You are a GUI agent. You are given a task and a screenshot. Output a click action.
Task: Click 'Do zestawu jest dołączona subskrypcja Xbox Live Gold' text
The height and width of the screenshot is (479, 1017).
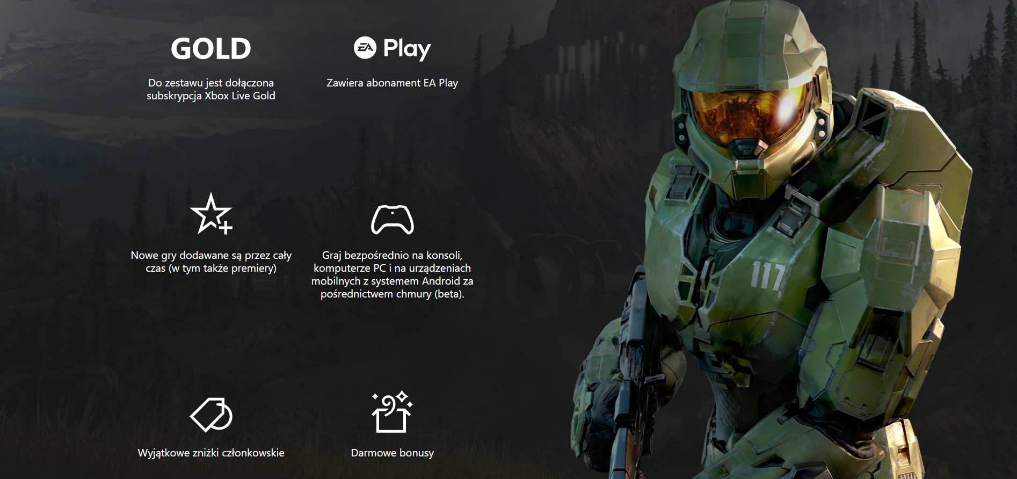(x=211, y=89)
